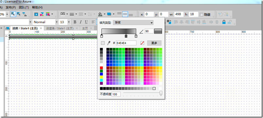Click the bring to front order icon
Screen dimensions: 263x118
pyautogui.click(x=169, y=22)
